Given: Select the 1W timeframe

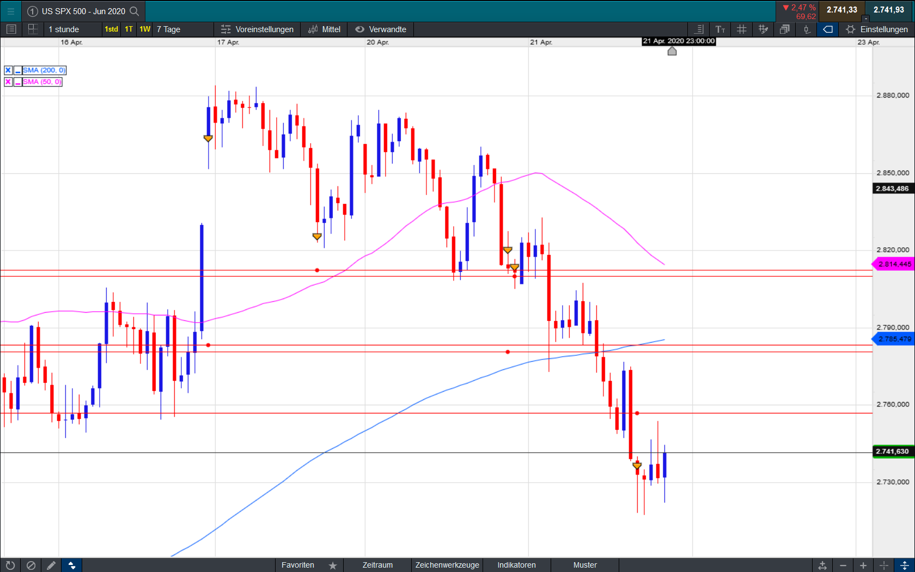Looking at the screenshot, I should pyautogui.click(x=145, y=29).
